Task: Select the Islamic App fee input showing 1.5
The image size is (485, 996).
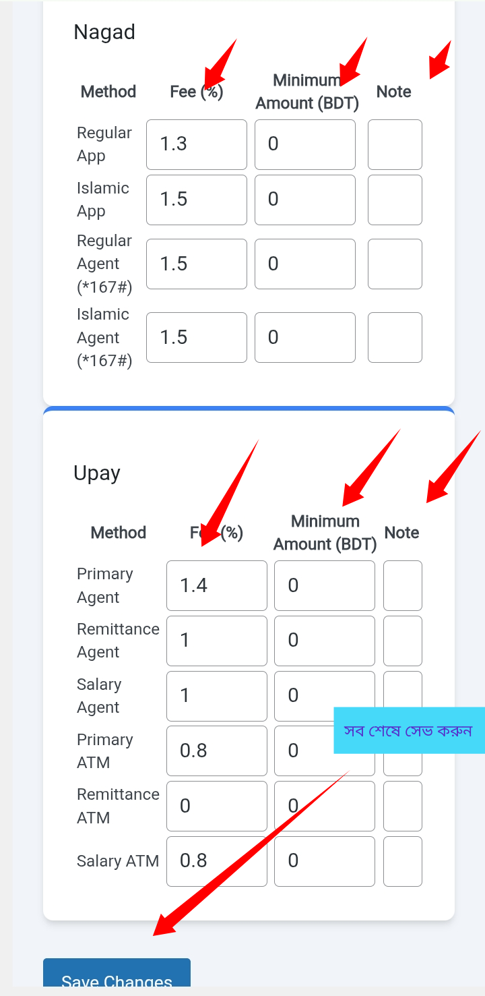Action: (196, 200)
